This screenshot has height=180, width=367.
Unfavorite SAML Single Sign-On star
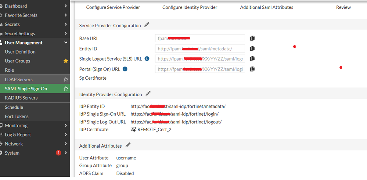tap(66, 89)
